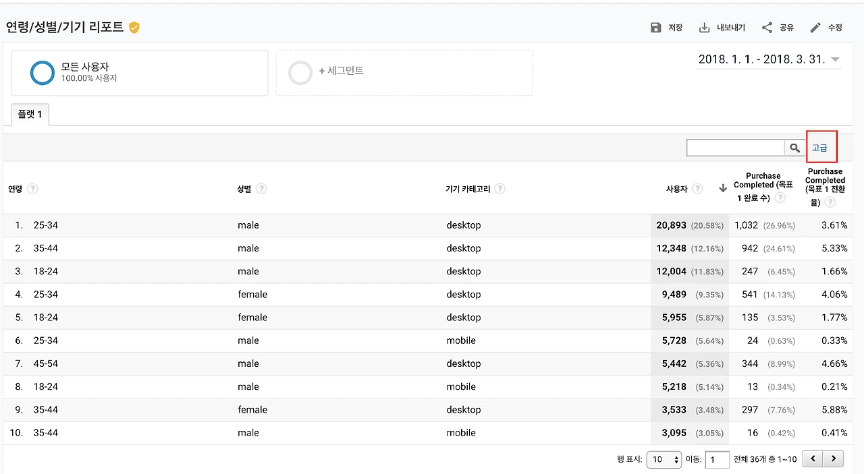Image resolution: width=864 pixels, height=474 pixels.
Task: Click the 고급 advanced link
Action: 819,148
